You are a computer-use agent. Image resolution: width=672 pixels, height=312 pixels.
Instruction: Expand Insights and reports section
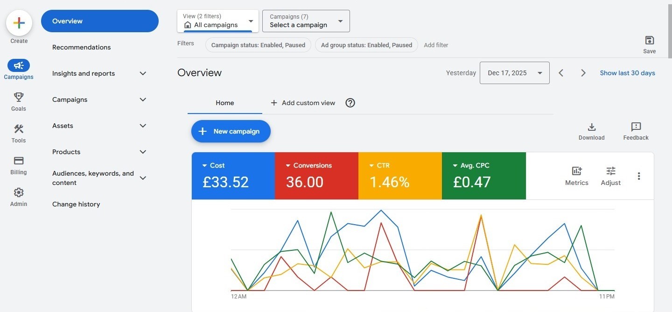[143, 73]
